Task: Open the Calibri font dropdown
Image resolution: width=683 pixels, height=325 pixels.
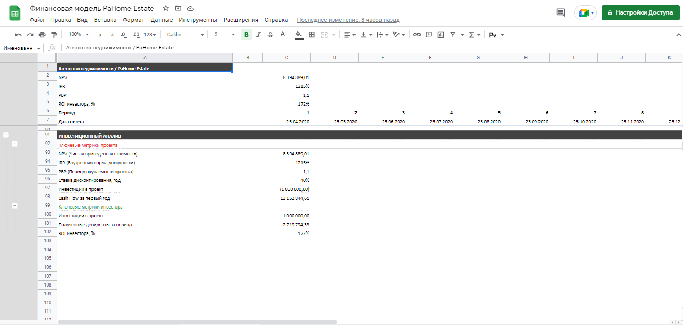Action: tap(186, 35)
